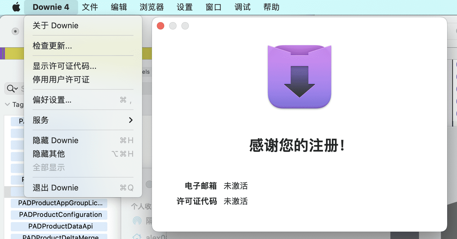
Task: Open the search magnifier options in background window
Action: (x=12, y=89)
